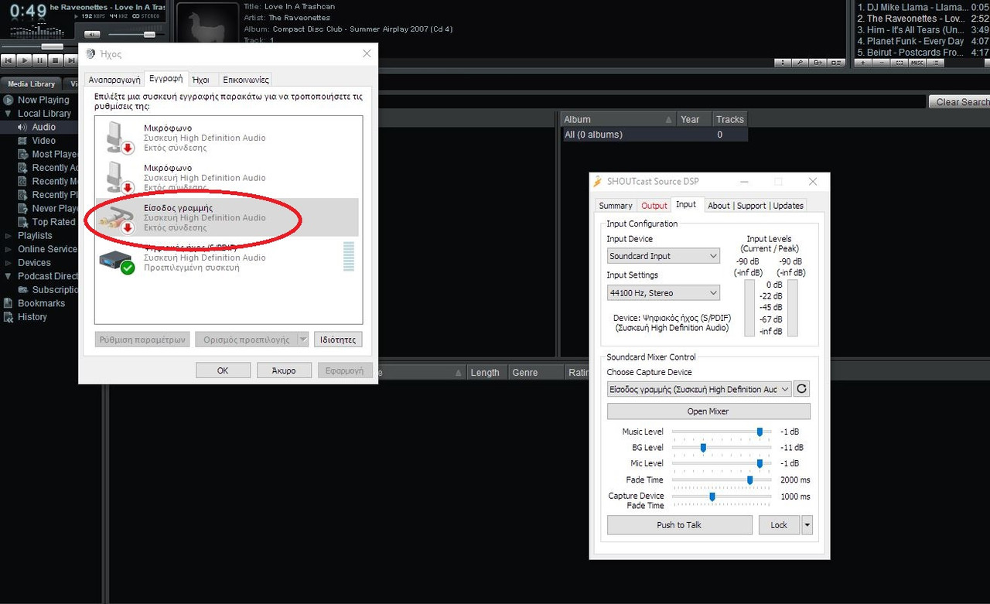Open the playlist MISC menu
Screen dimensions: 990x604
(917, 63)
